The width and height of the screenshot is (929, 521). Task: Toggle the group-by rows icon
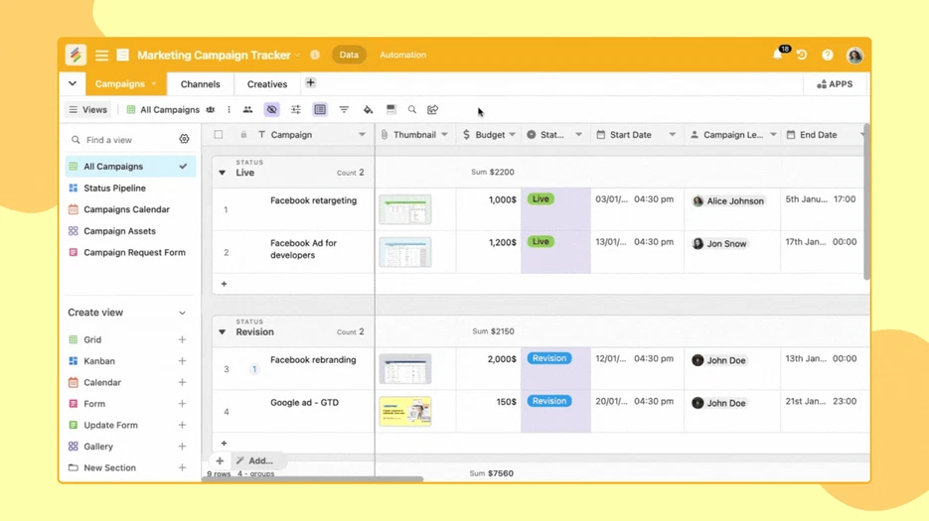tap(320, 110)
